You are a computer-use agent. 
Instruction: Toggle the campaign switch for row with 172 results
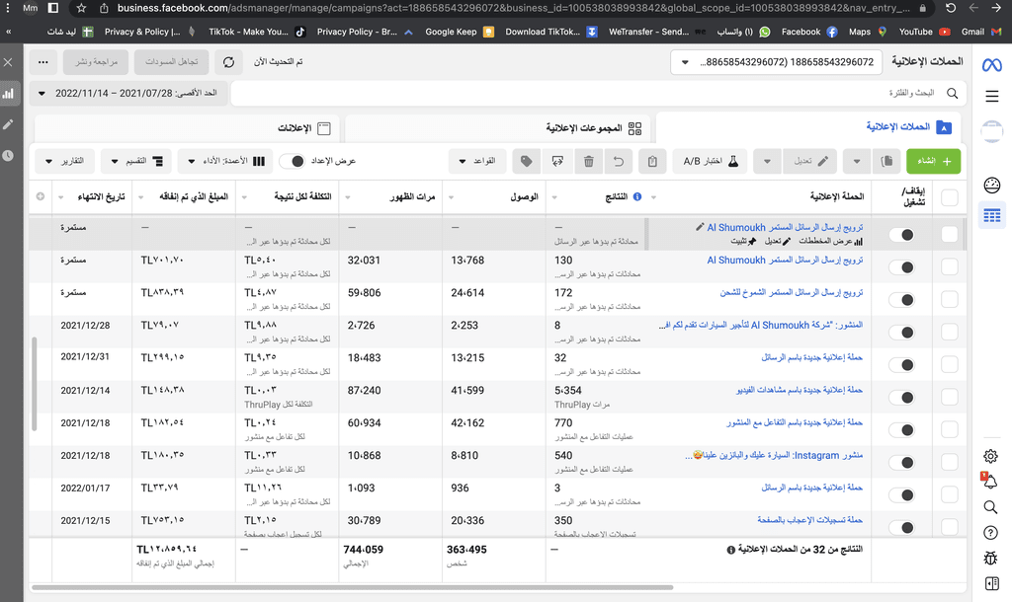[x=901, y=300]
